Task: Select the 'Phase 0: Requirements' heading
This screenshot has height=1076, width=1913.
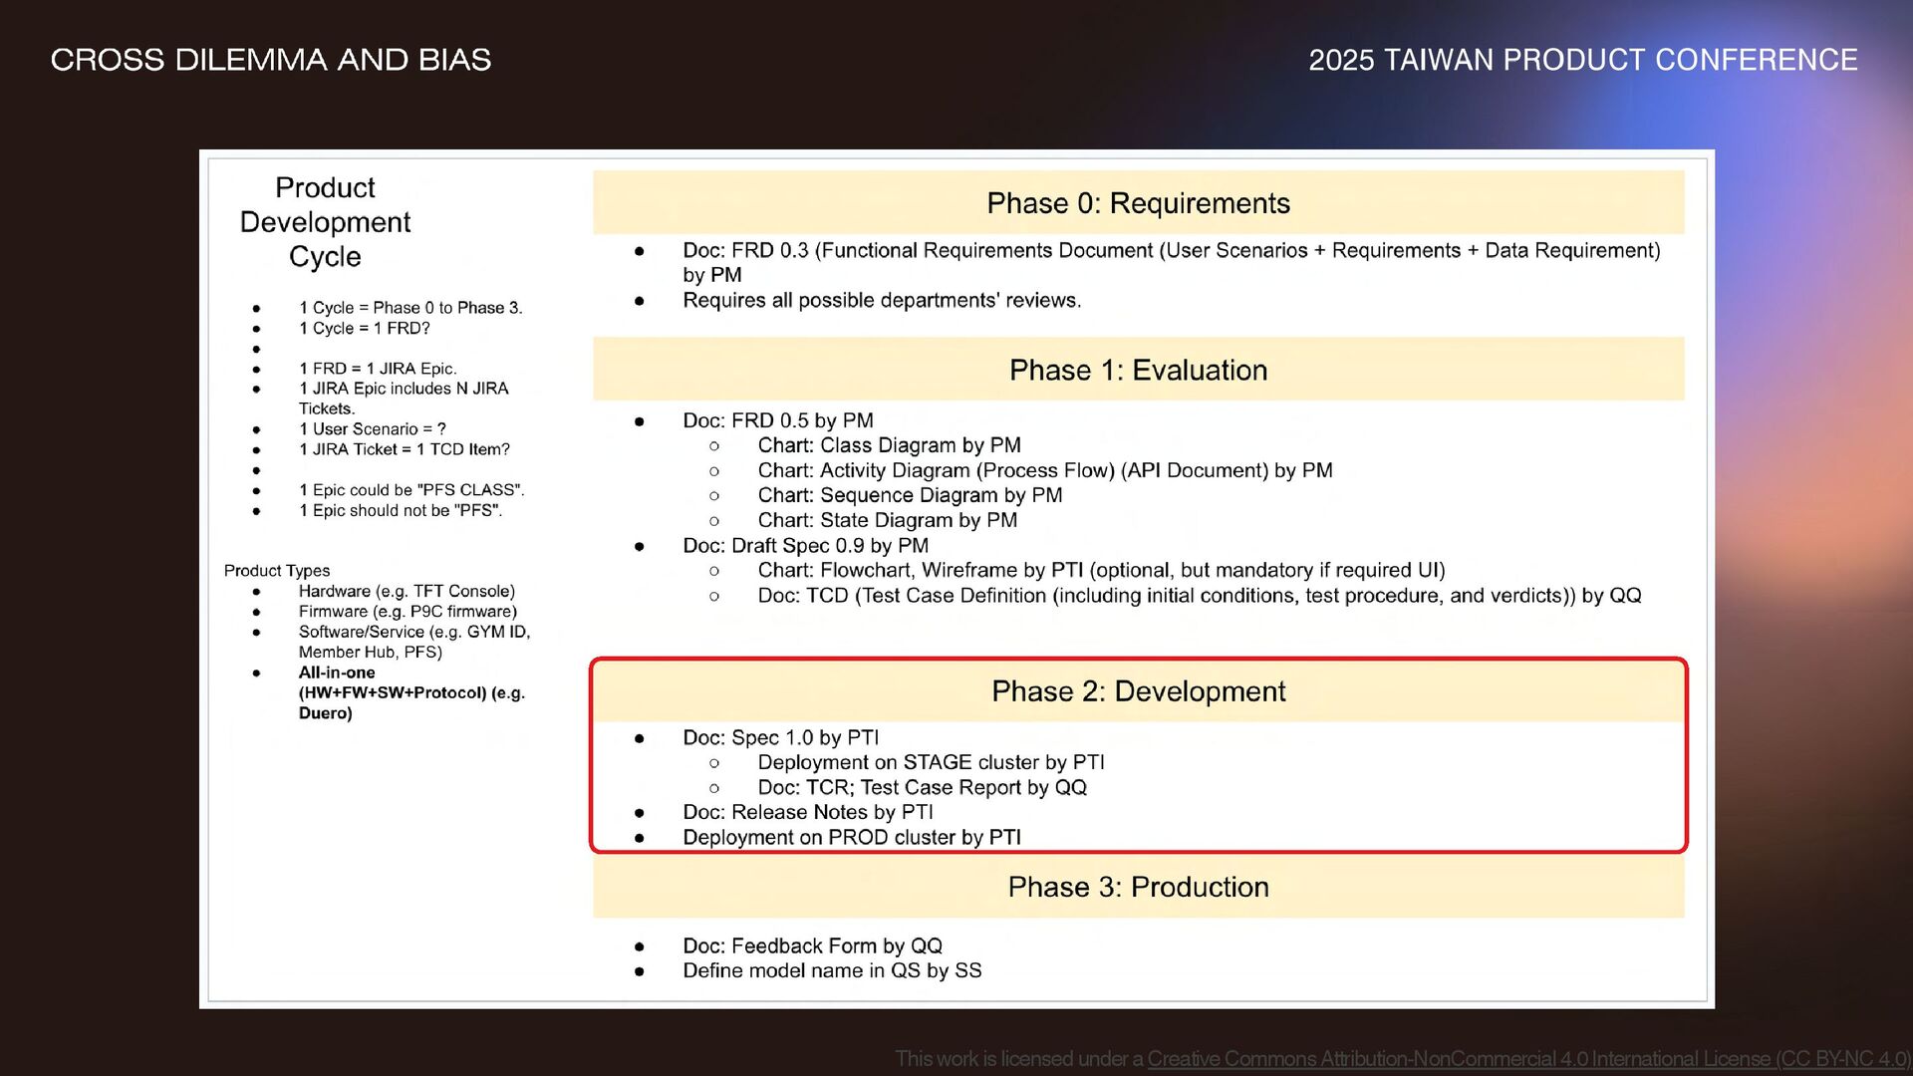Action: tap(1138, 203)
